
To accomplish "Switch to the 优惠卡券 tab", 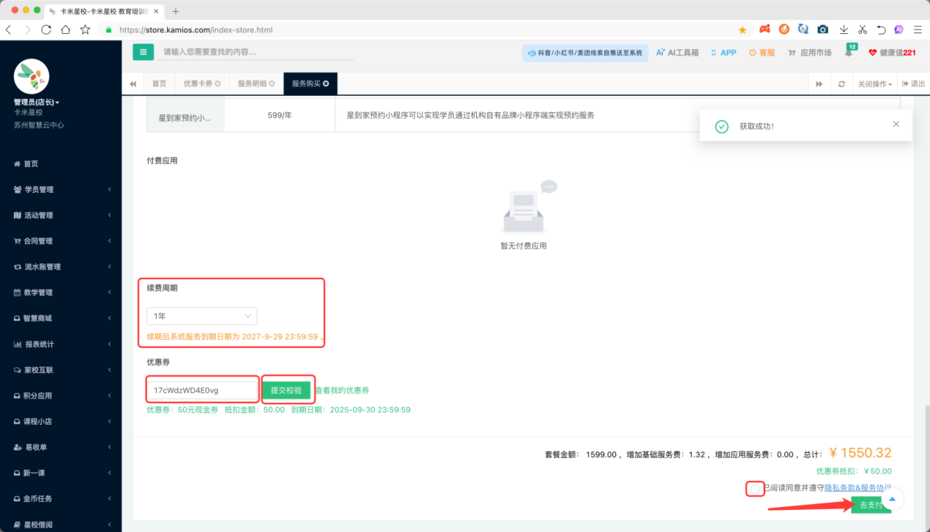I will (x=201, y=84).
